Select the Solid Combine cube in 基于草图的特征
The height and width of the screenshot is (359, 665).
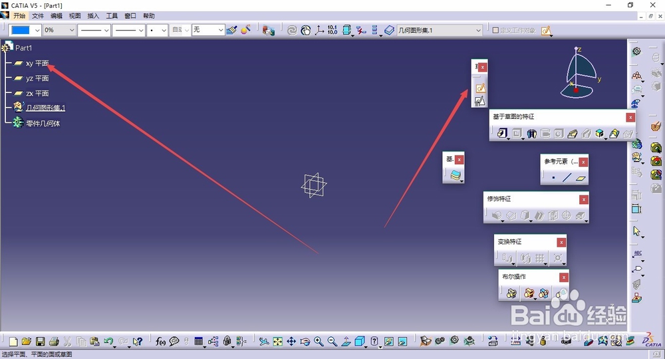599,134
